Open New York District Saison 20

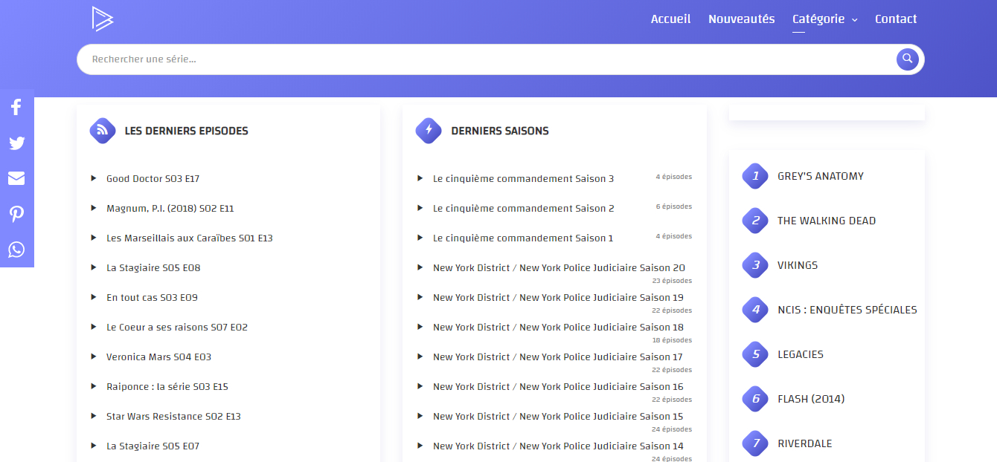click(559, 268)
